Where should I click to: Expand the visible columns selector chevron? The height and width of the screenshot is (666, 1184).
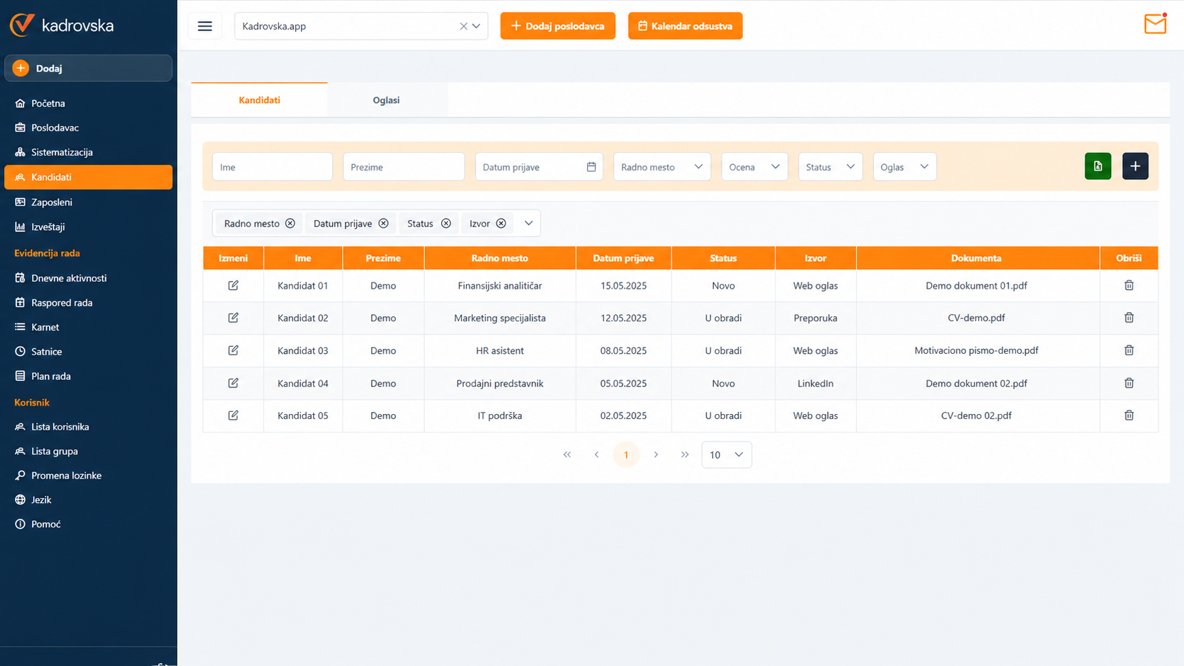click(x=528, y=224)
